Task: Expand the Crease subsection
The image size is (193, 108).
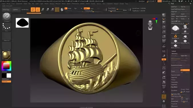Action: click(173, 80)
